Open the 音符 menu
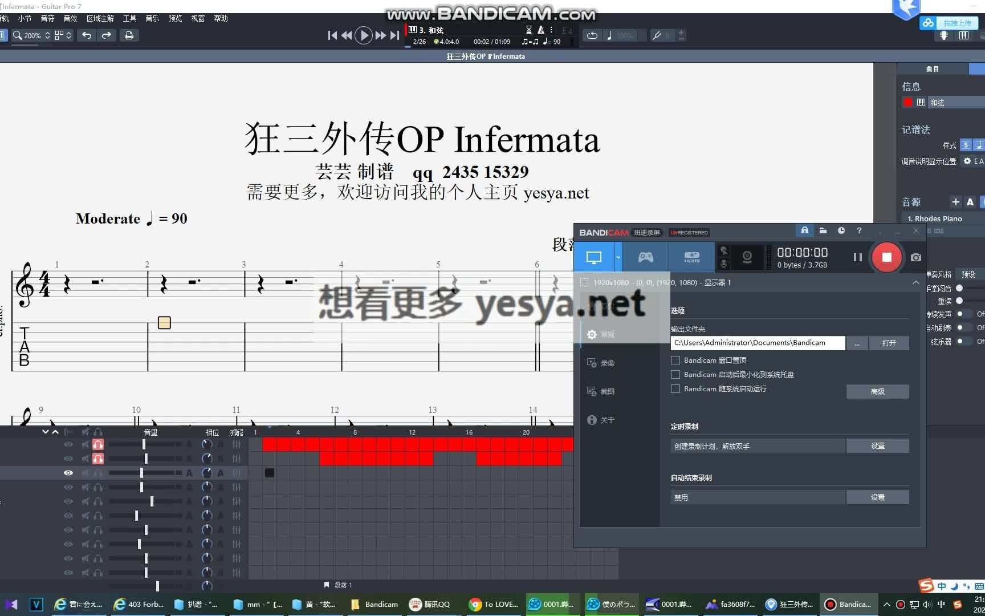 tap(47, 18)
